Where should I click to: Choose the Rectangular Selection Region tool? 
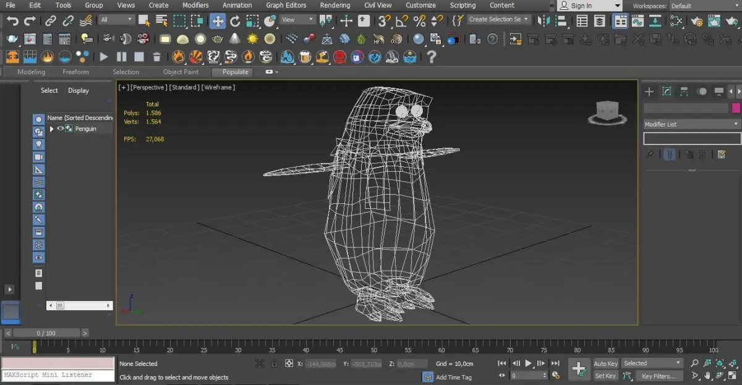point(179,20)
